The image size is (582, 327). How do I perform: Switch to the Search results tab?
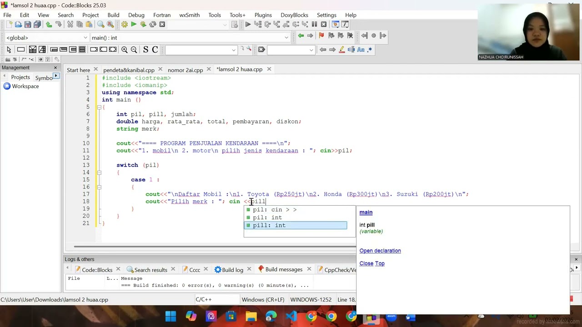pyautogui.click(x=151, y=270)
